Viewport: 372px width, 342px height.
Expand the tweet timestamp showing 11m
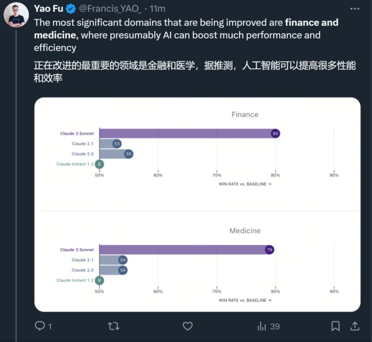(x=158, y=8)
